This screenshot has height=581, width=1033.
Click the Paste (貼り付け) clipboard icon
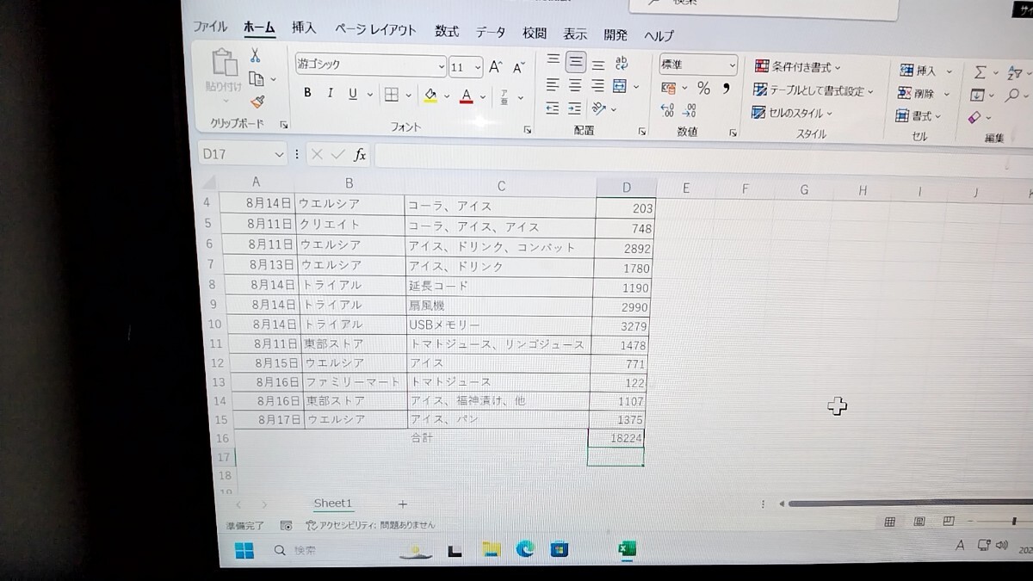pyautogui.click(x=224, y=64)
